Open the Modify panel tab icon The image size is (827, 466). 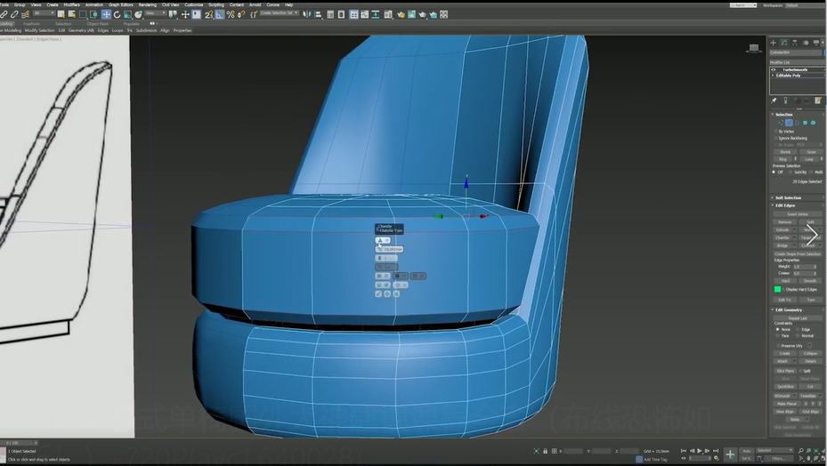[783, 42]
